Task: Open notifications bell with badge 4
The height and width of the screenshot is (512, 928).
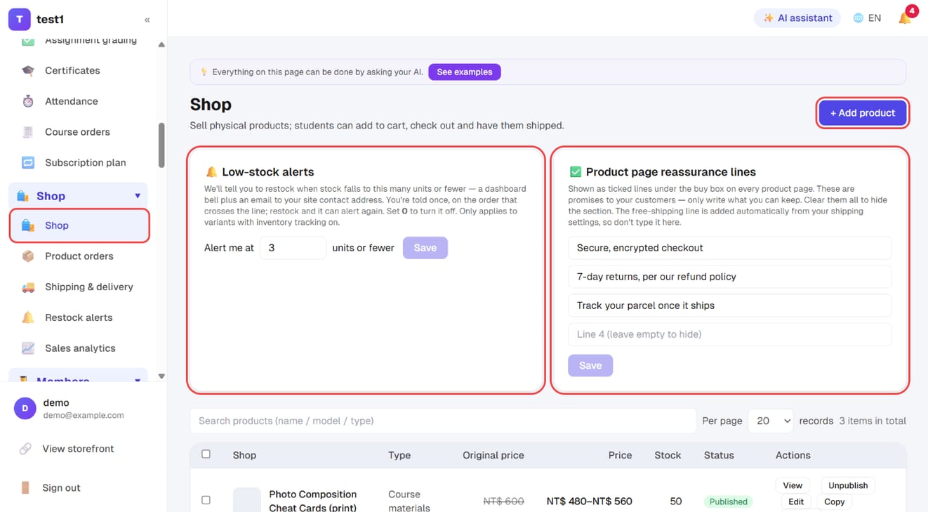Action: click(906, 18)
